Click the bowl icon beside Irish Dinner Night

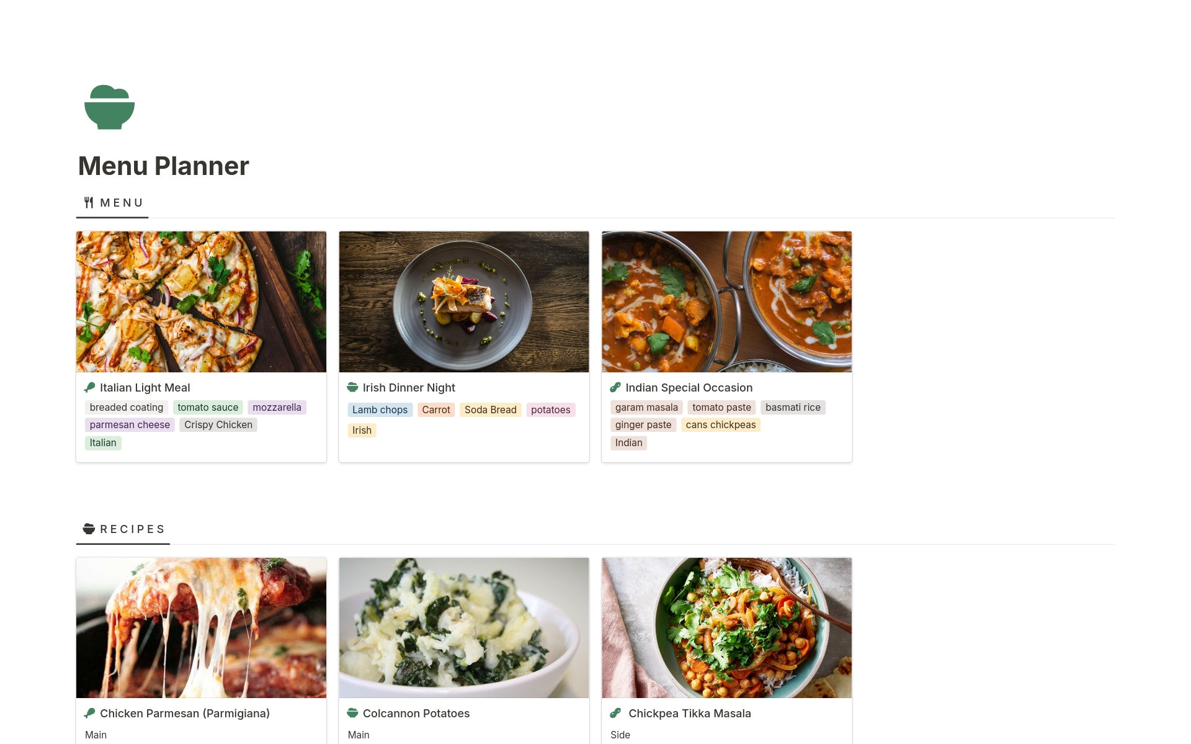point(352,387)
